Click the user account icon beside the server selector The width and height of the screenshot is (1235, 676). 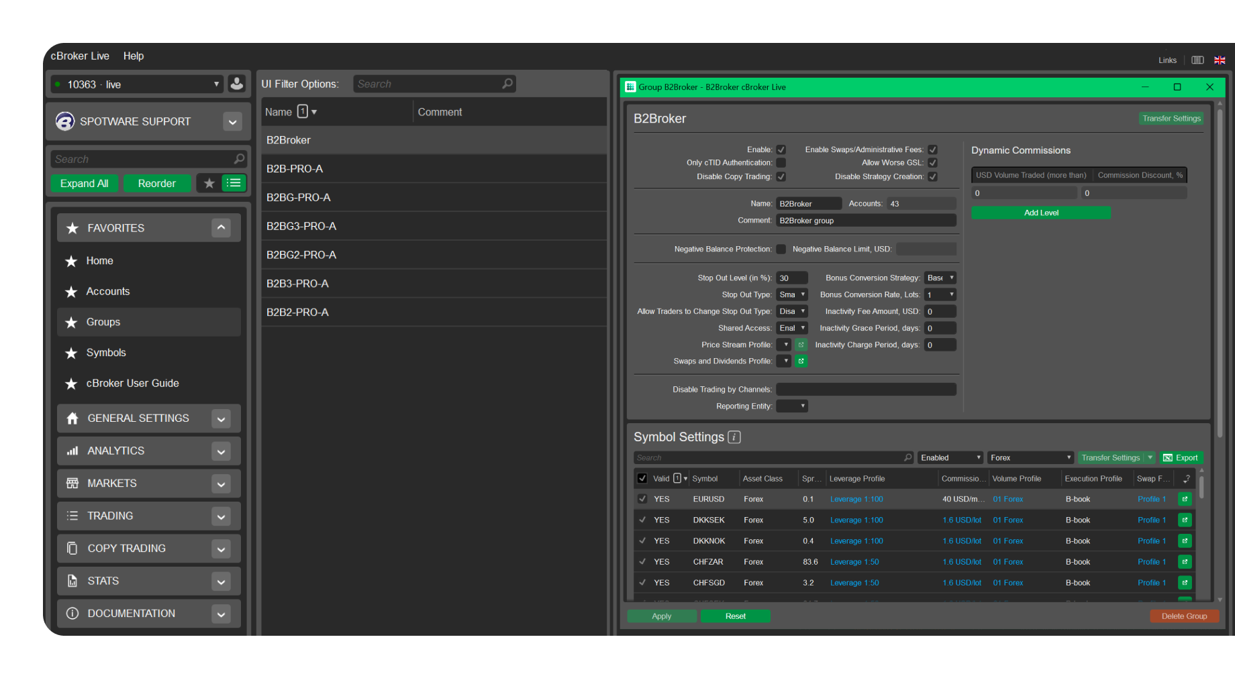point(236,84)
